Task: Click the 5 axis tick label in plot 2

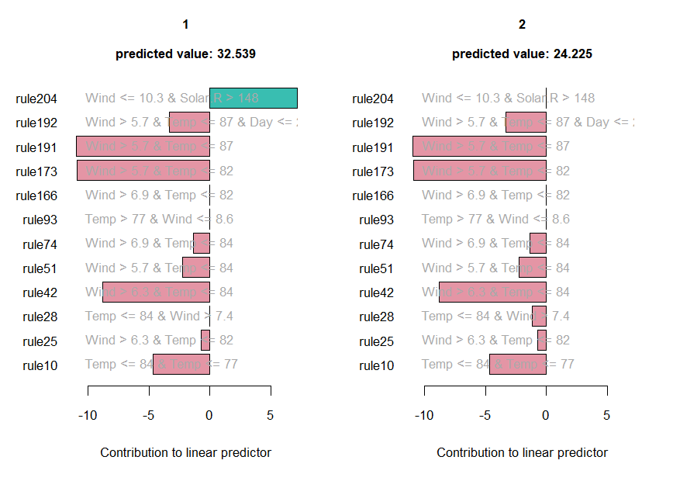Action: pos(607,415)
